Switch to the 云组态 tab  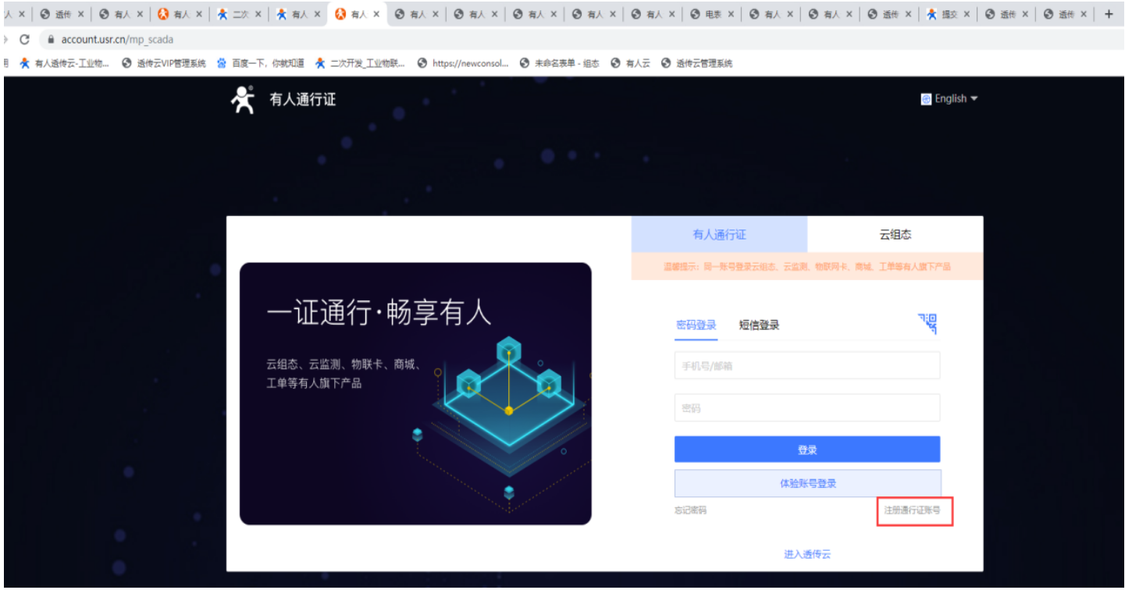tap(895, 234)
